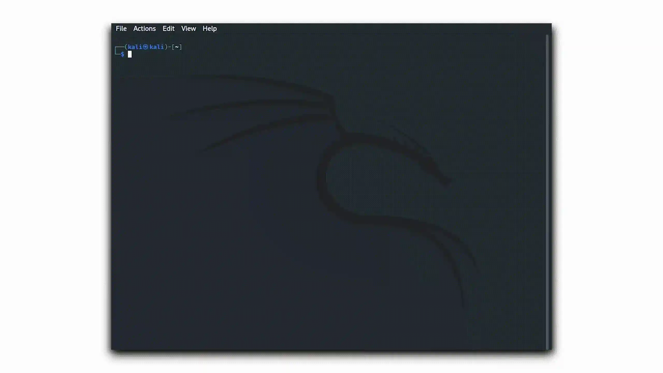
Task: Click the circled symbol between kali words
Action: coord(146,47)
